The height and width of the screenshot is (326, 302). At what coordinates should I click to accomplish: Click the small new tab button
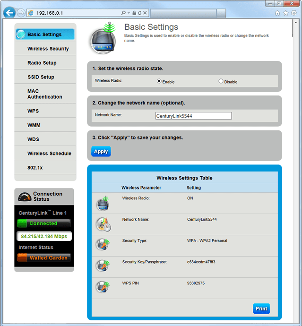(221, 13)
